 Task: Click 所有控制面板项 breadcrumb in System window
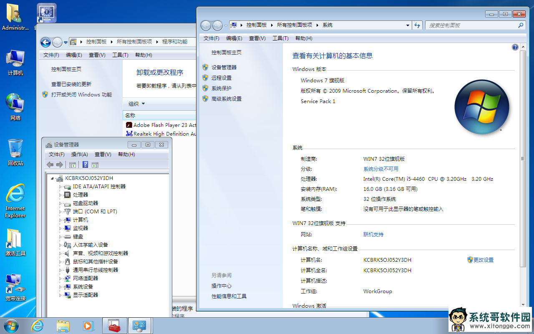pos(295,25)
